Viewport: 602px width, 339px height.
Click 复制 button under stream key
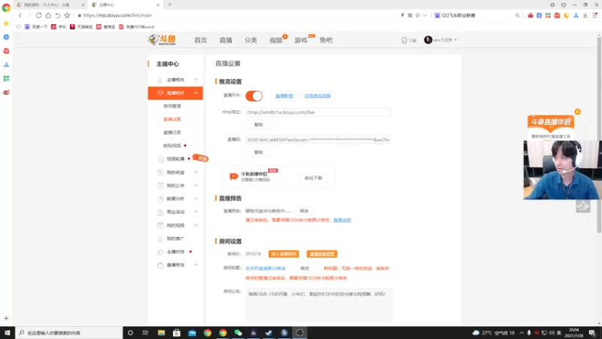pos(258,152)
